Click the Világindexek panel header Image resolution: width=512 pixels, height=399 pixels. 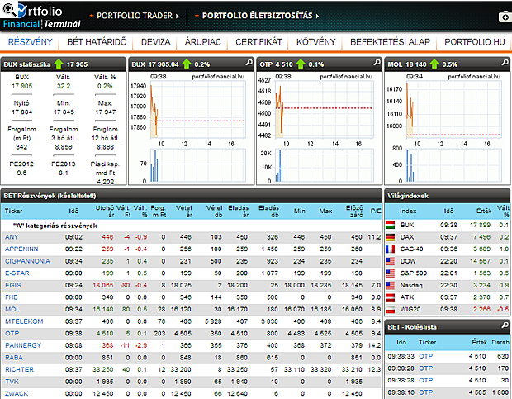[x=448, y=196]
